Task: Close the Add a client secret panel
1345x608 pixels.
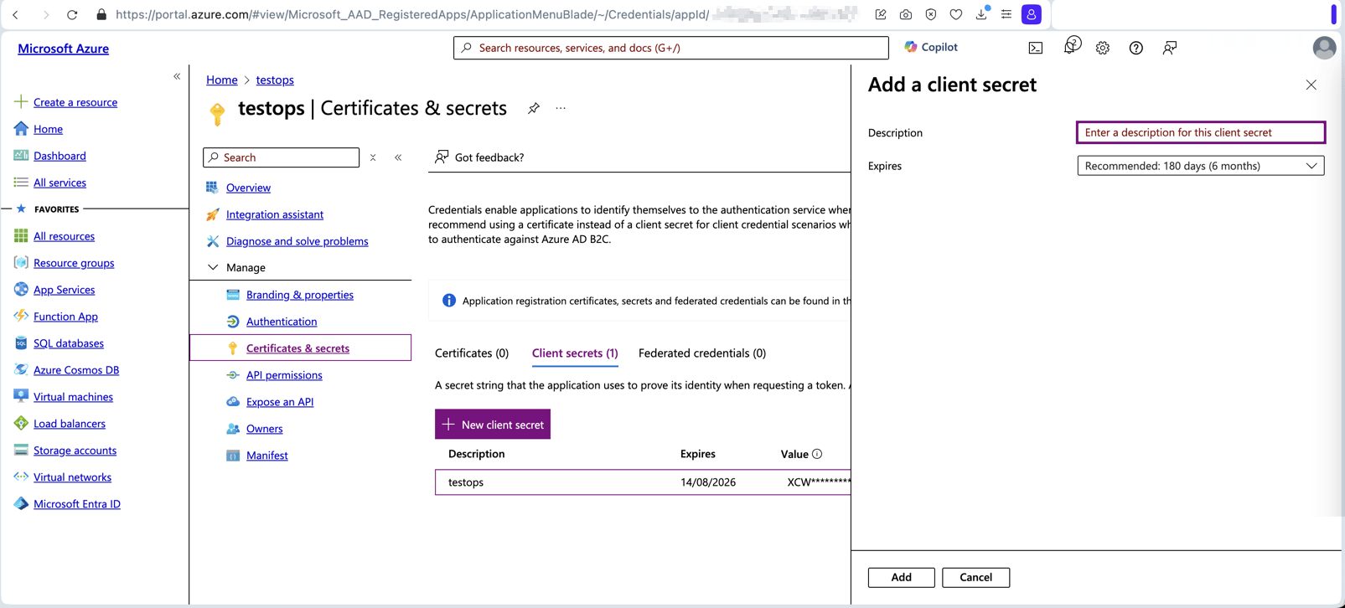Action: (1311, 85)
